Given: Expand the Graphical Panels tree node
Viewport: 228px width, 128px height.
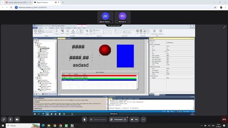Looking at the screenshot, I should coord(37,57).
